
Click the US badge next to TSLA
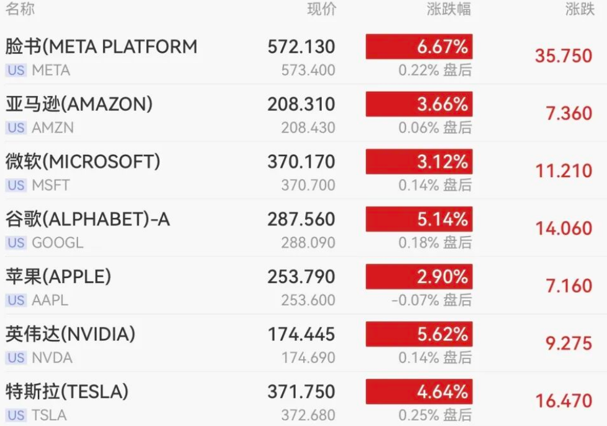[16, 415]
